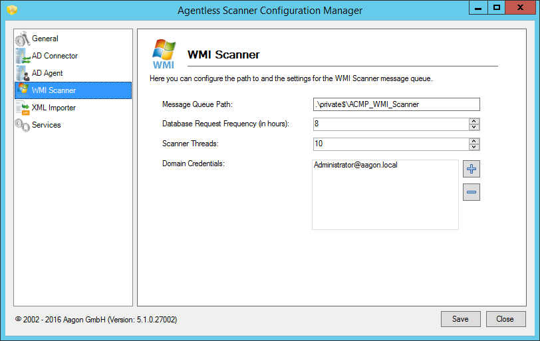Viewport: 540px width, 341px height.
Task: Decrease Database Request Frequency value
Action: point(474,127)
